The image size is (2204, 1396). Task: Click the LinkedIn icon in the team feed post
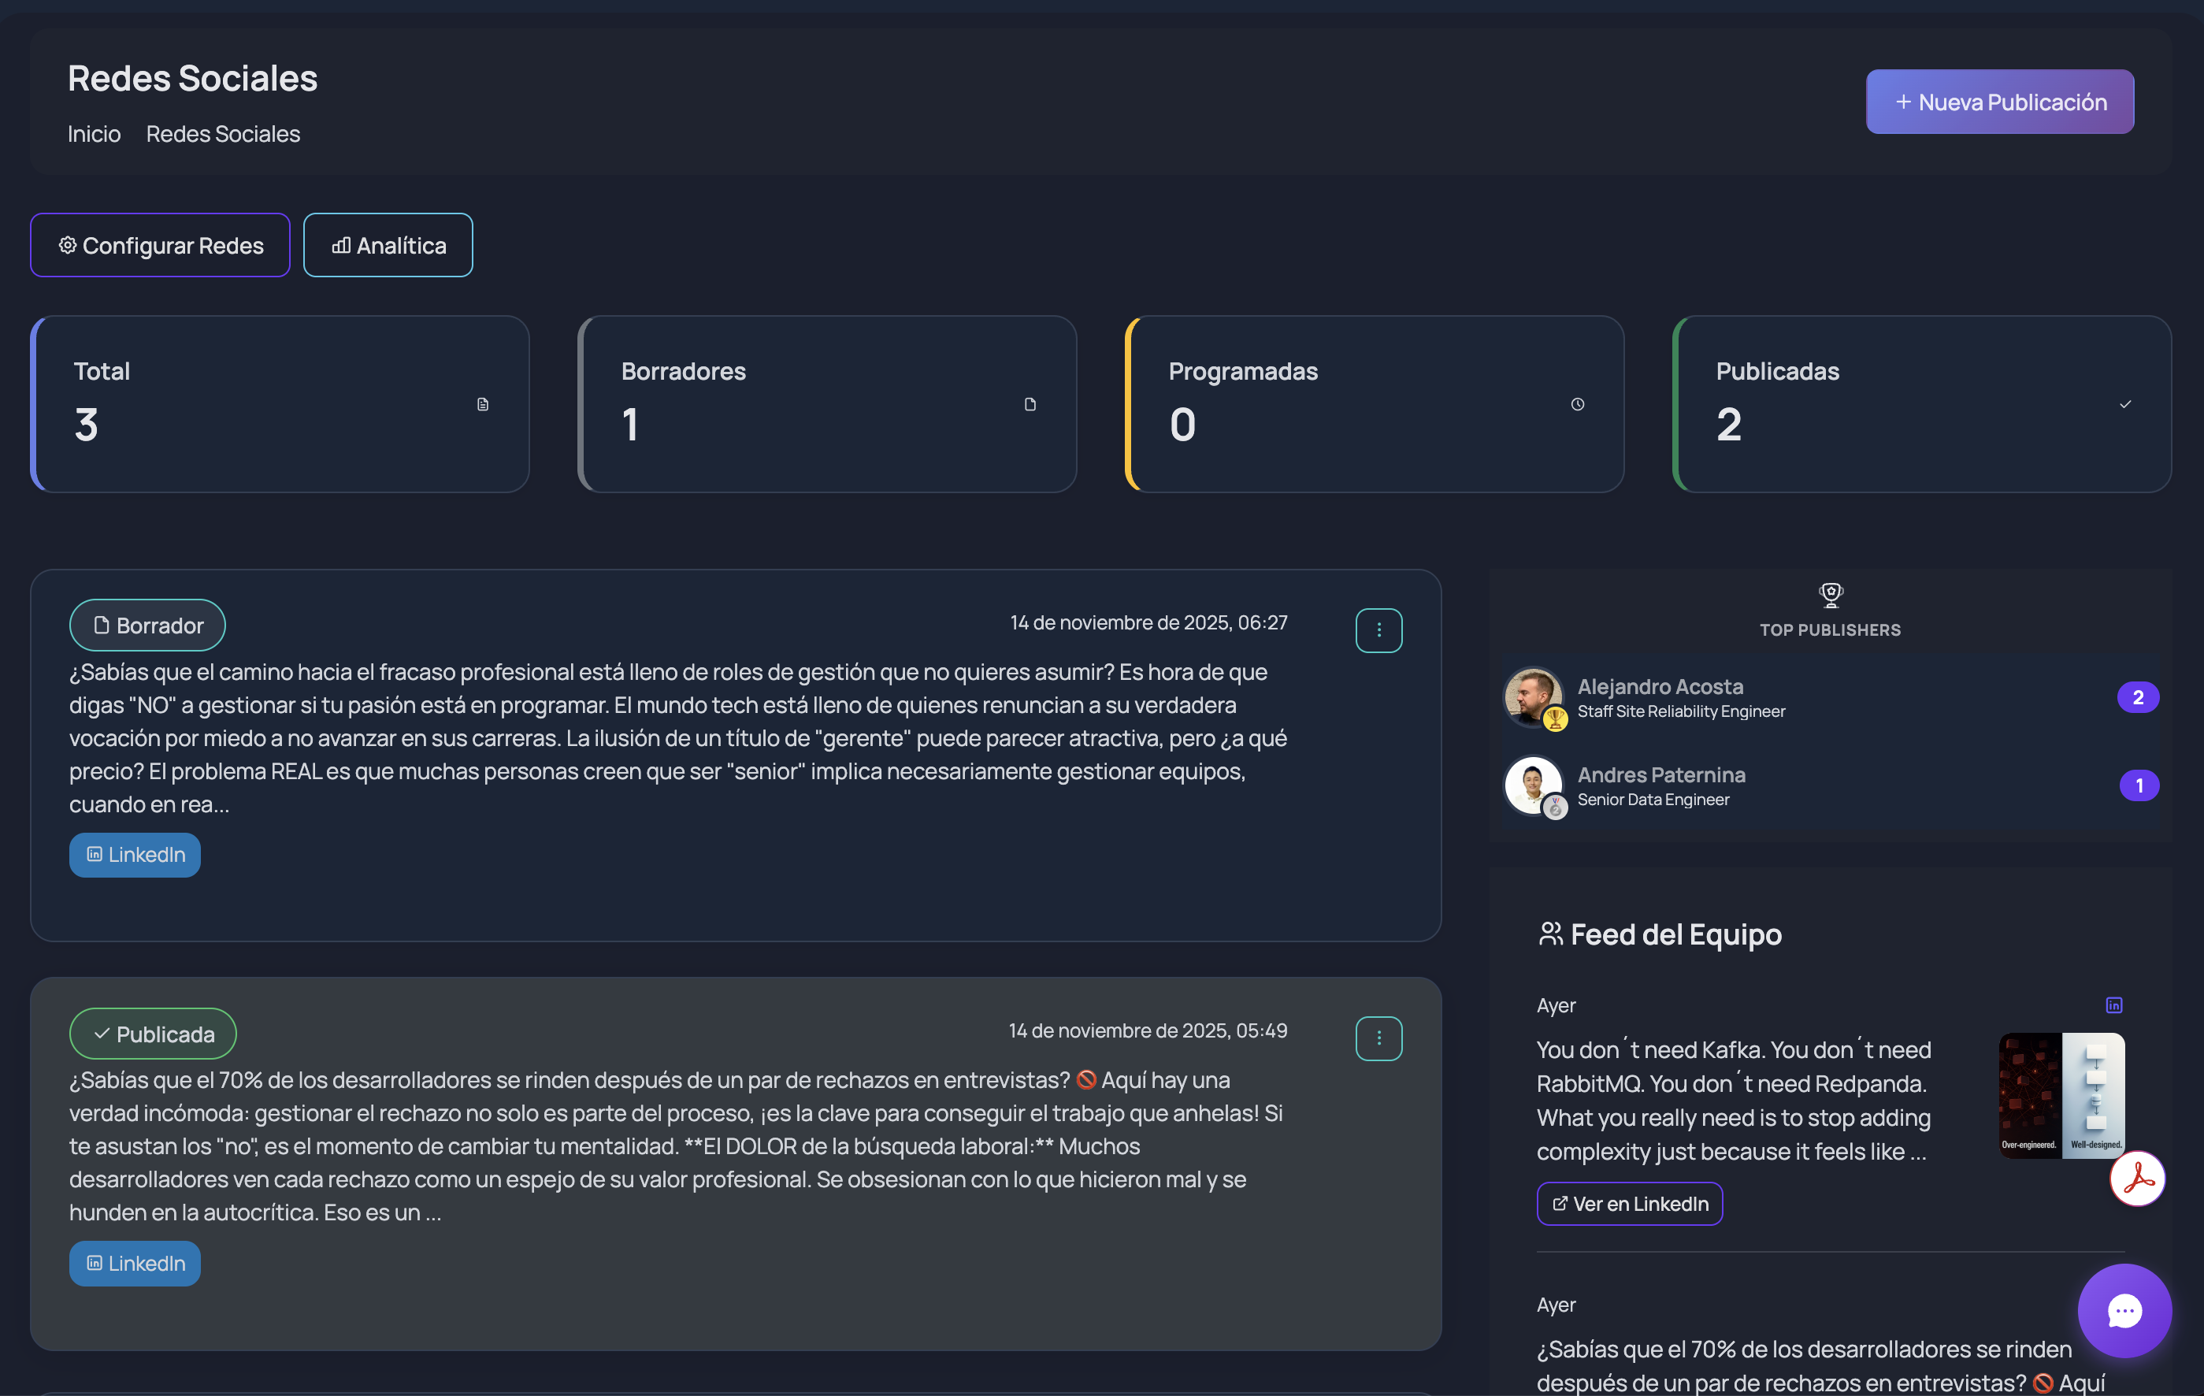2113,1005
